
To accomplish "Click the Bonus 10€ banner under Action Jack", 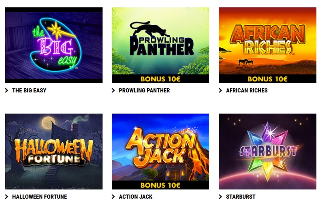I will tap(160, 185).
